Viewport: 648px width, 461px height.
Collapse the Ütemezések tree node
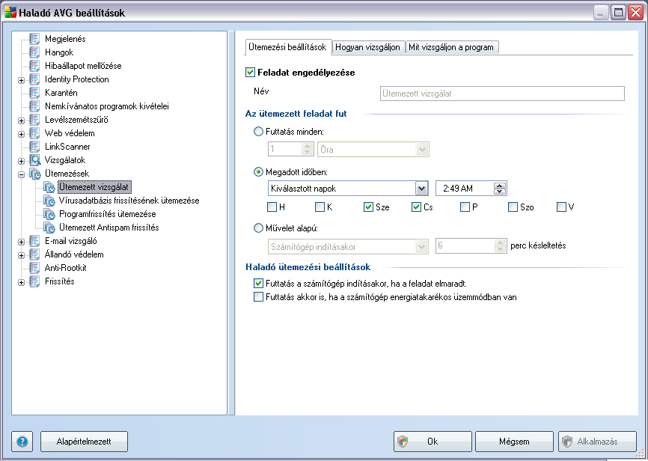tap(21, 174)
